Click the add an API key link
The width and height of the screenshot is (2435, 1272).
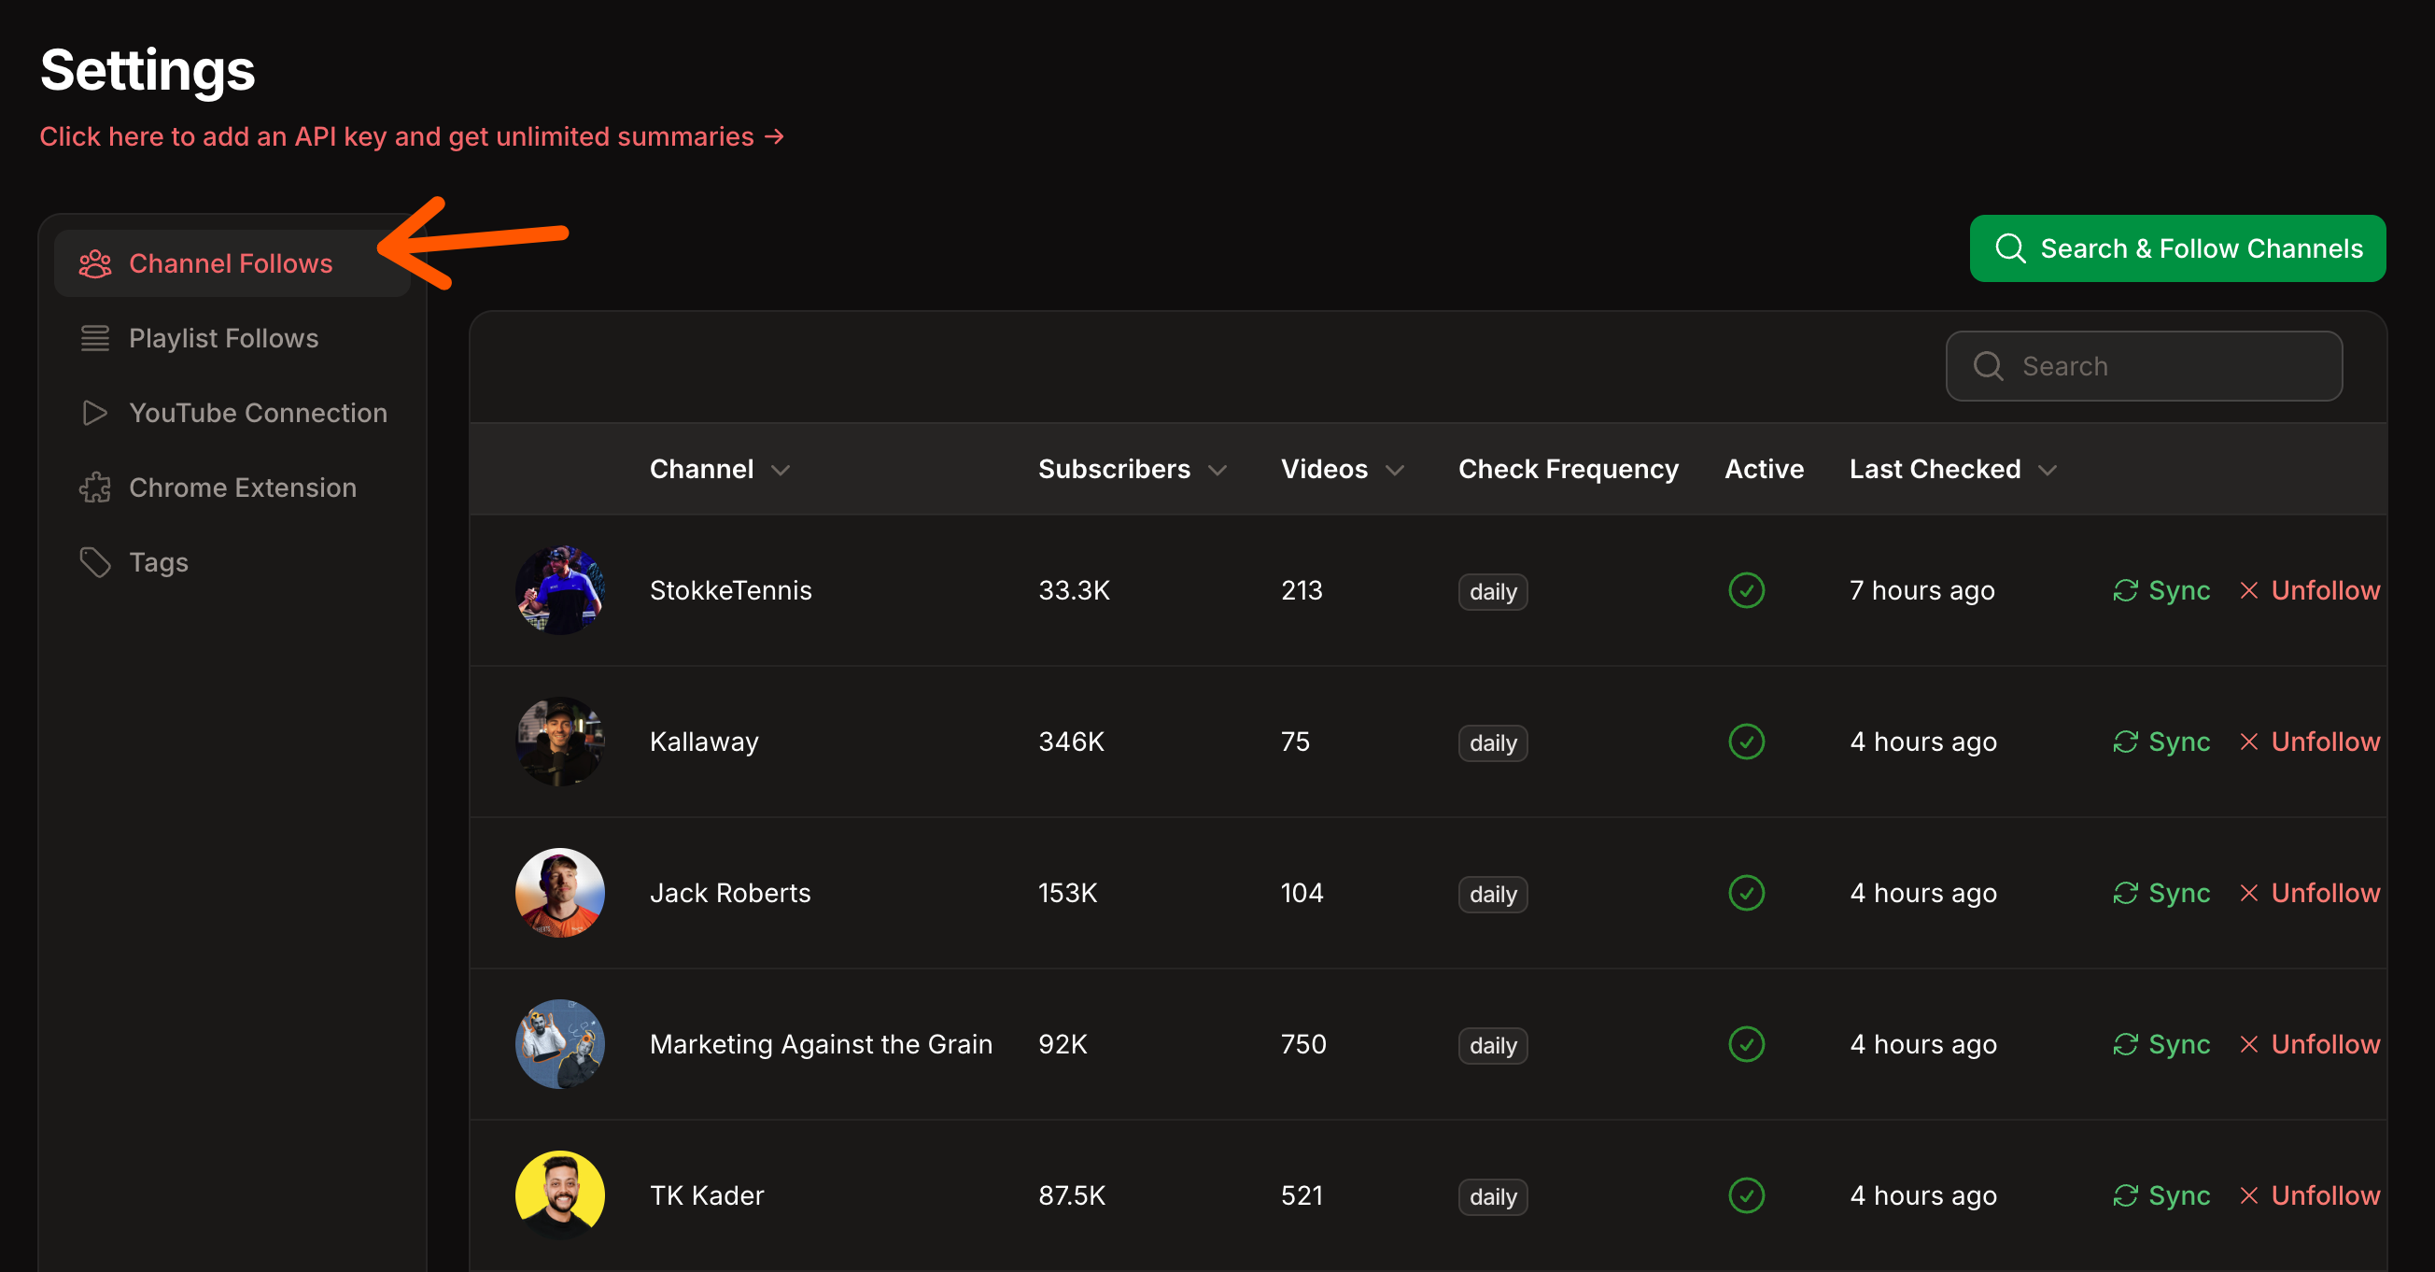click(412, 137)
